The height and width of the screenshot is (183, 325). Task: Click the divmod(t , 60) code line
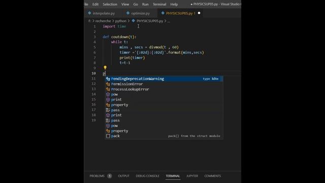[x=149, y=47]
